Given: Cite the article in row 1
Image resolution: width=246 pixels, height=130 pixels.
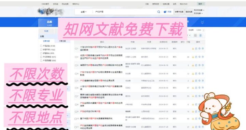Looking at the screenshot, I should click(x=203, y=49).
